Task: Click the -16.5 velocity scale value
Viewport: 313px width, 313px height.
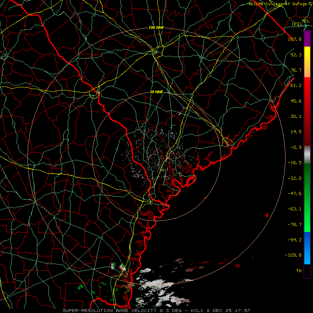Action: pos(295,163)
